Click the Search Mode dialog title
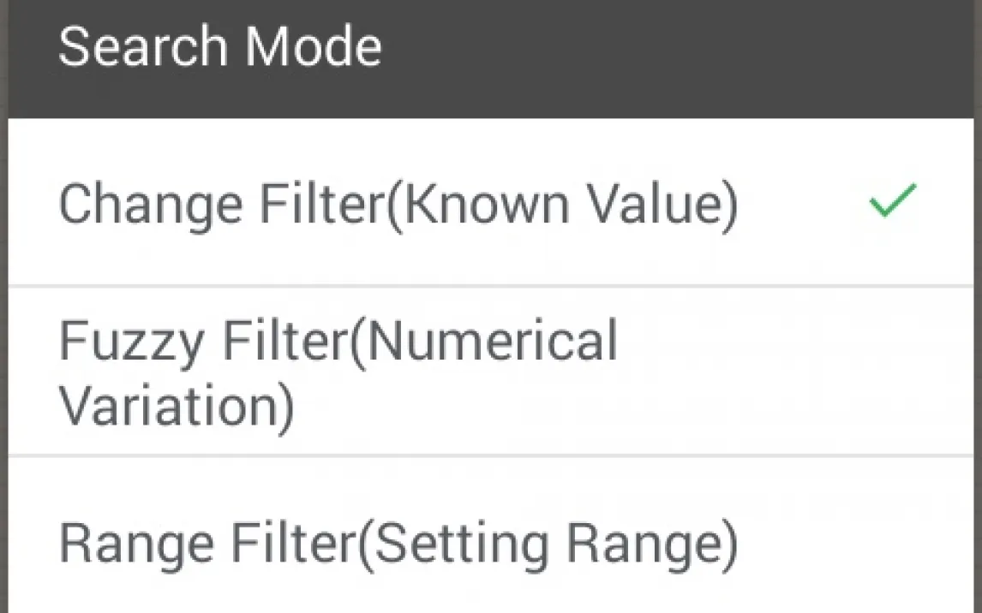982x613 pixels. (x=219, y=46)
